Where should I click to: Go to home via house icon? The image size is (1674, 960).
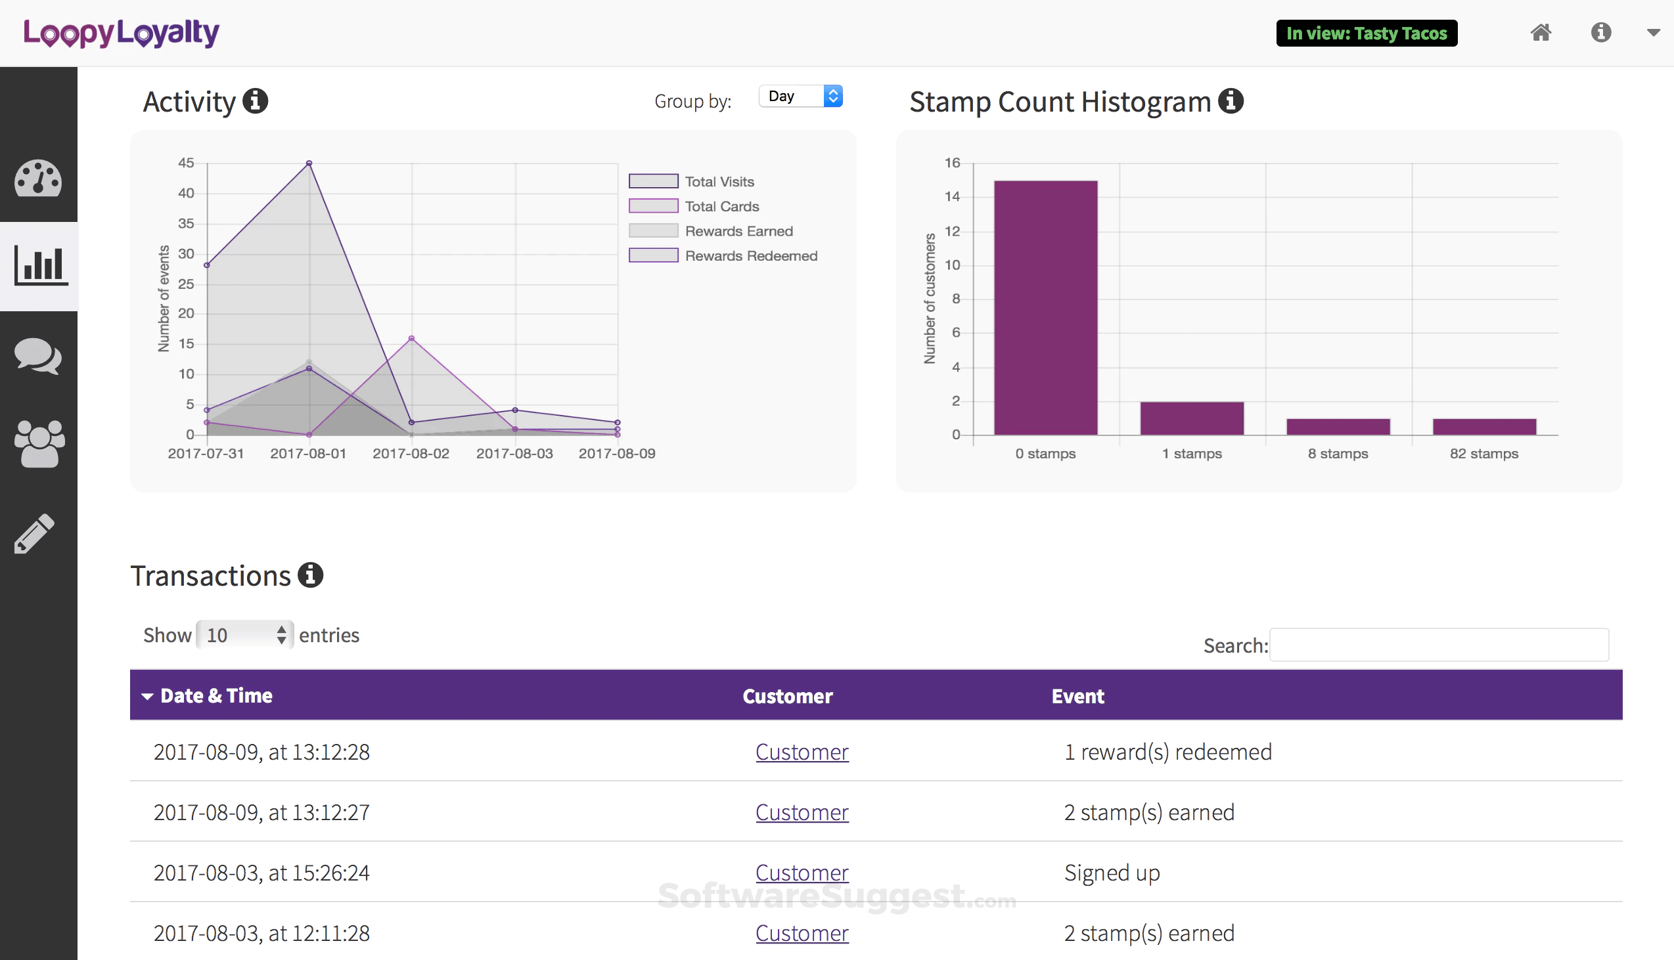(1540, 33)
